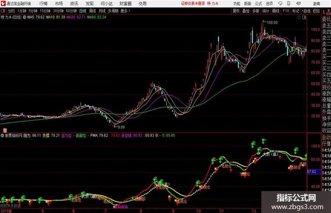Switch to the 分时 period tab
Screen dimensions: 331x213
pyautogui.click(x=11, y=11)
